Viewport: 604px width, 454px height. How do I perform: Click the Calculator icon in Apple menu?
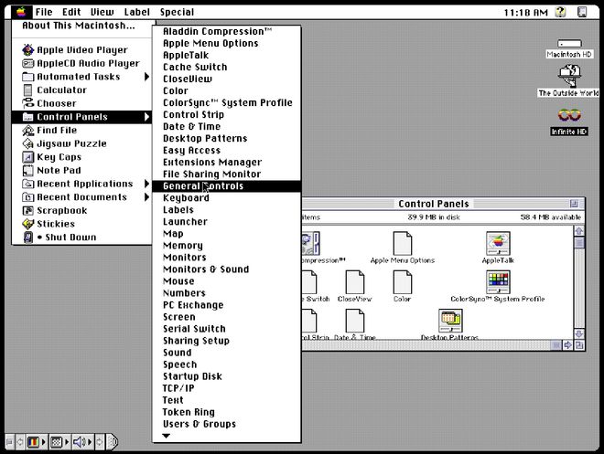(28, 90)
